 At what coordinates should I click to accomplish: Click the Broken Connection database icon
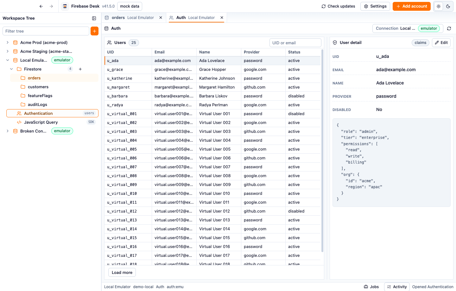click(x=15, y=131)
